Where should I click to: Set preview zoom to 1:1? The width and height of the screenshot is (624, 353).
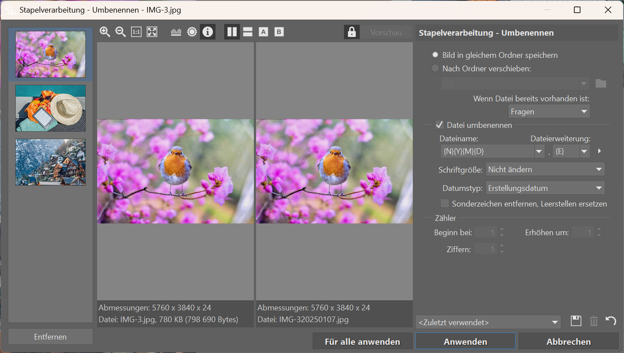[136, 32]
